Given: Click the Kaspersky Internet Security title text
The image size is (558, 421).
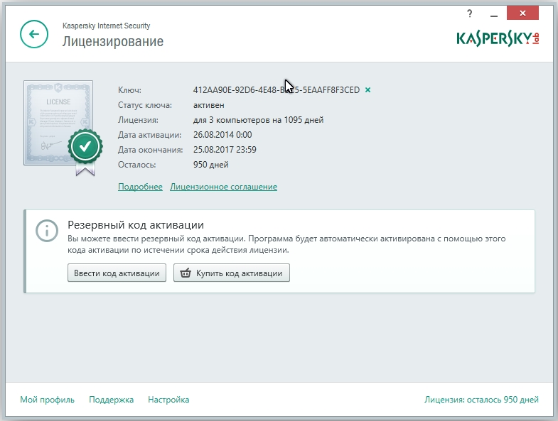Looking at the screenshot, I should tap(106, 26).
